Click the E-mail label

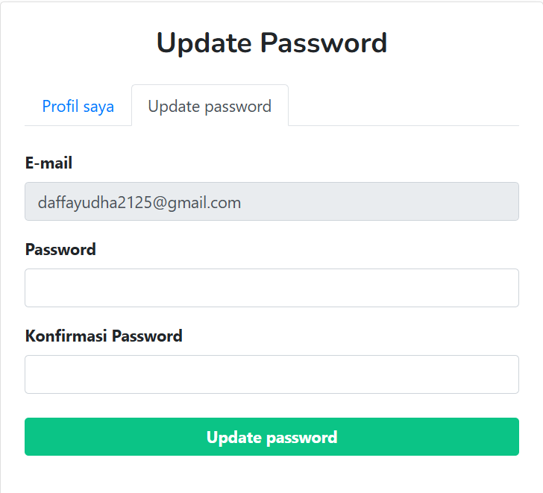pos(48,163)
